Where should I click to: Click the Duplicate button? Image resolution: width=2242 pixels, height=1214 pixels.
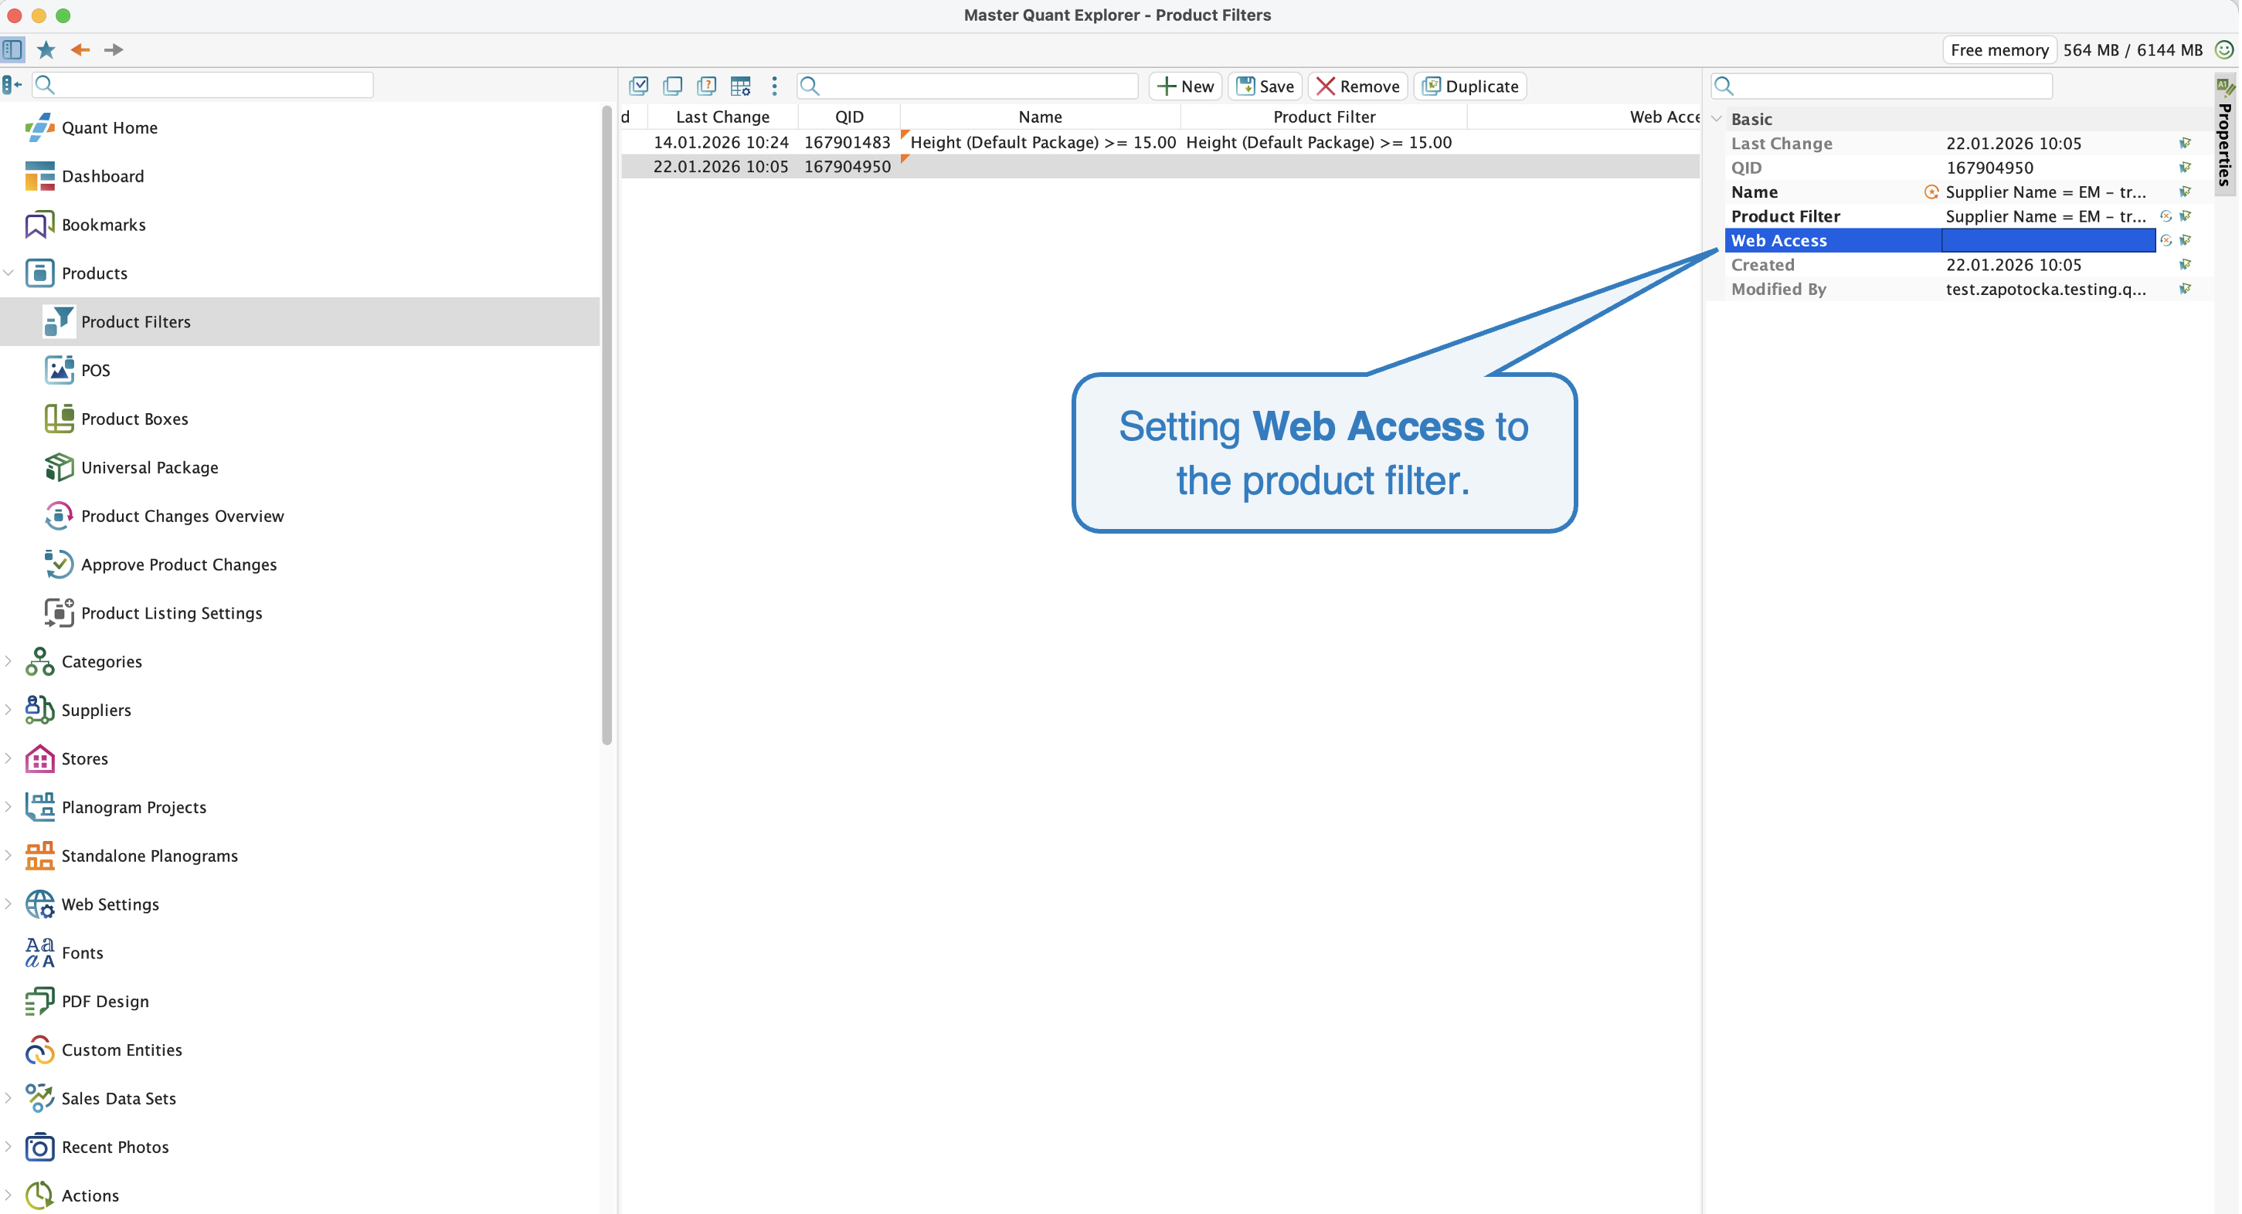point(1471,85)
